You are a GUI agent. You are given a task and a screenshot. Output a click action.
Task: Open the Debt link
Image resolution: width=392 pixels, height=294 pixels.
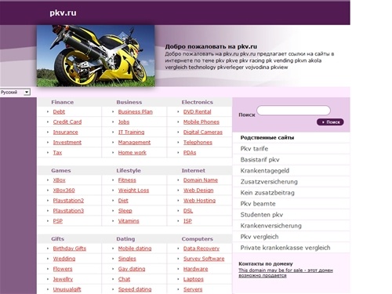(x=59, y=111)
